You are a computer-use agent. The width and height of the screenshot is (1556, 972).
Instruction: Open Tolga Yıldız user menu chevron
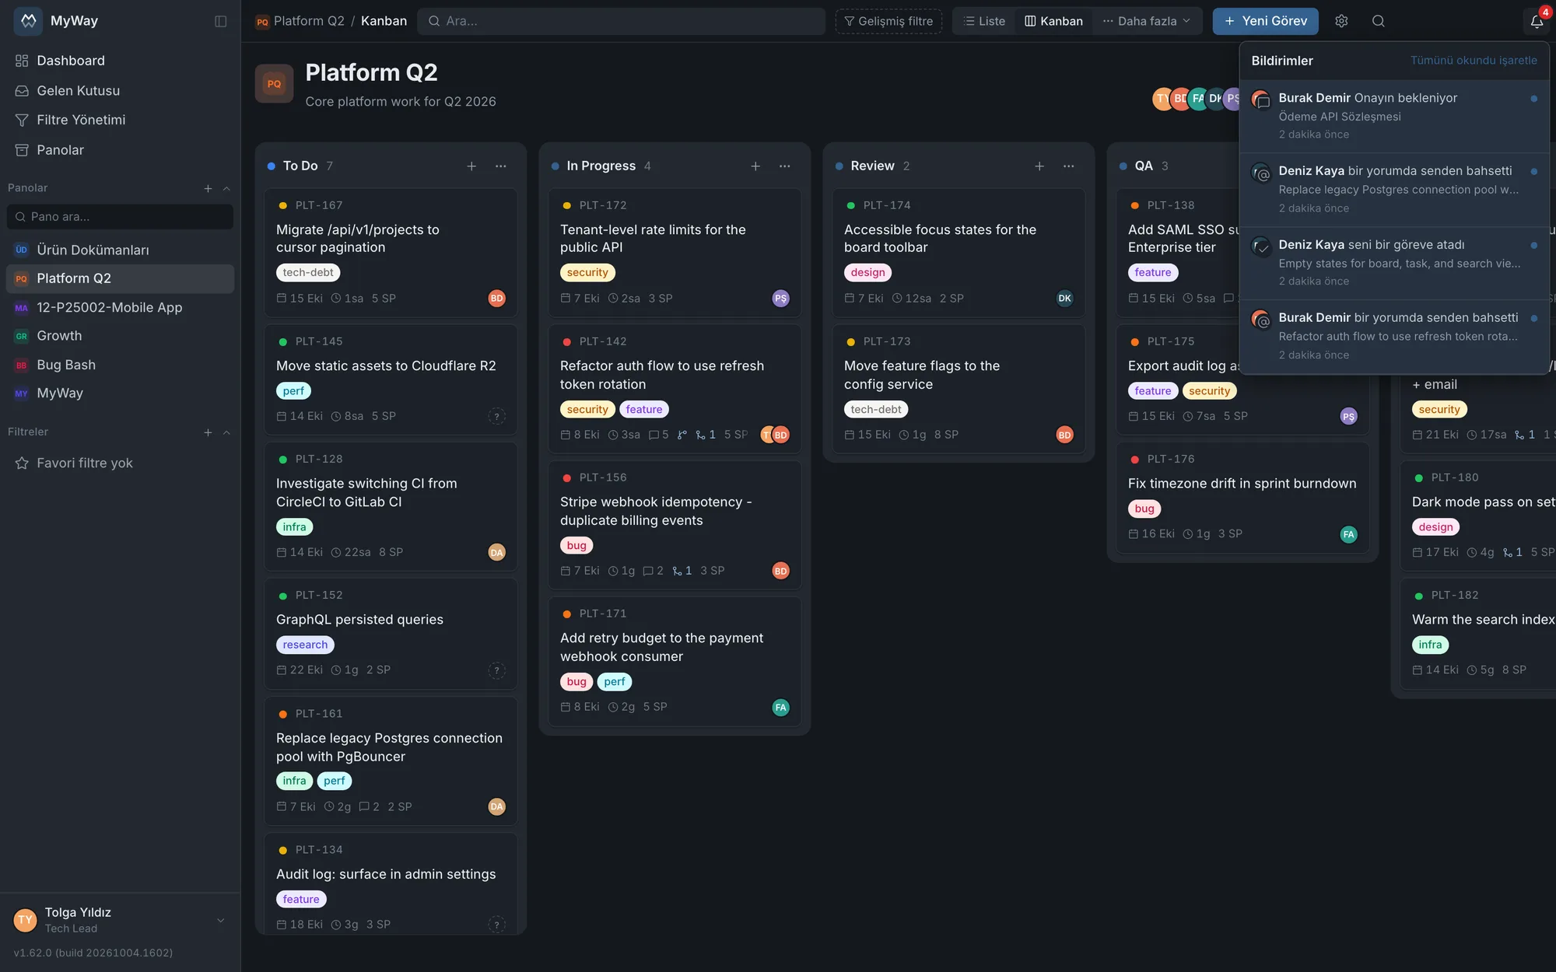(220, 920)
